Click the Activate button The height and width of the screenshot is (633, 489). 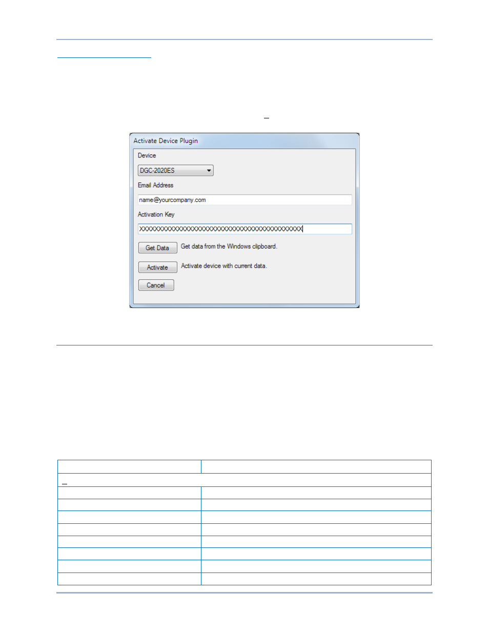[x=157, y=268]
